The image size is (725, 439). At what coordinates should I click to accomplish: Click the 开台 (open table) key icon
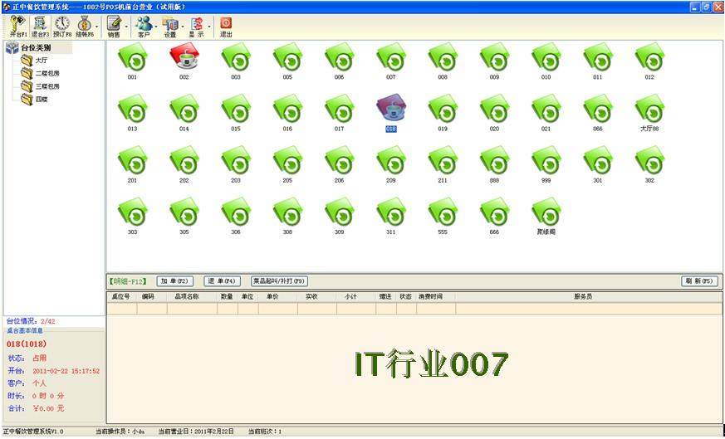tap(17, 24)
